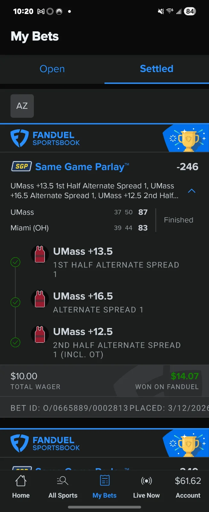The height and width of the screenshot is (512, 209).
Task: Open the AZ state selector chip
Action: (x=22, y=106)
